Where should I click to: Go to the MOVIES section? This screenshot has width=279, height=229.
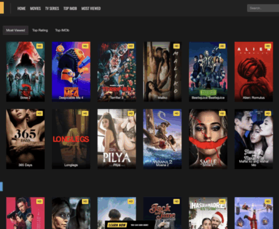pos(36,9)
